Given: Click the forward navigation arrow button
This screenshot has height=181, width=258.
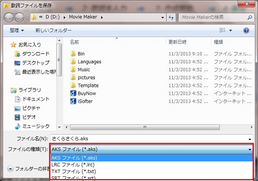Looking at the screenshot, I should point(19,17).
